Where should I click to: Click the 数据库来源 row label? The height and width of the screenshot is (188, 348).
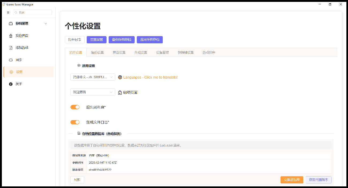[x=79, y=155]
